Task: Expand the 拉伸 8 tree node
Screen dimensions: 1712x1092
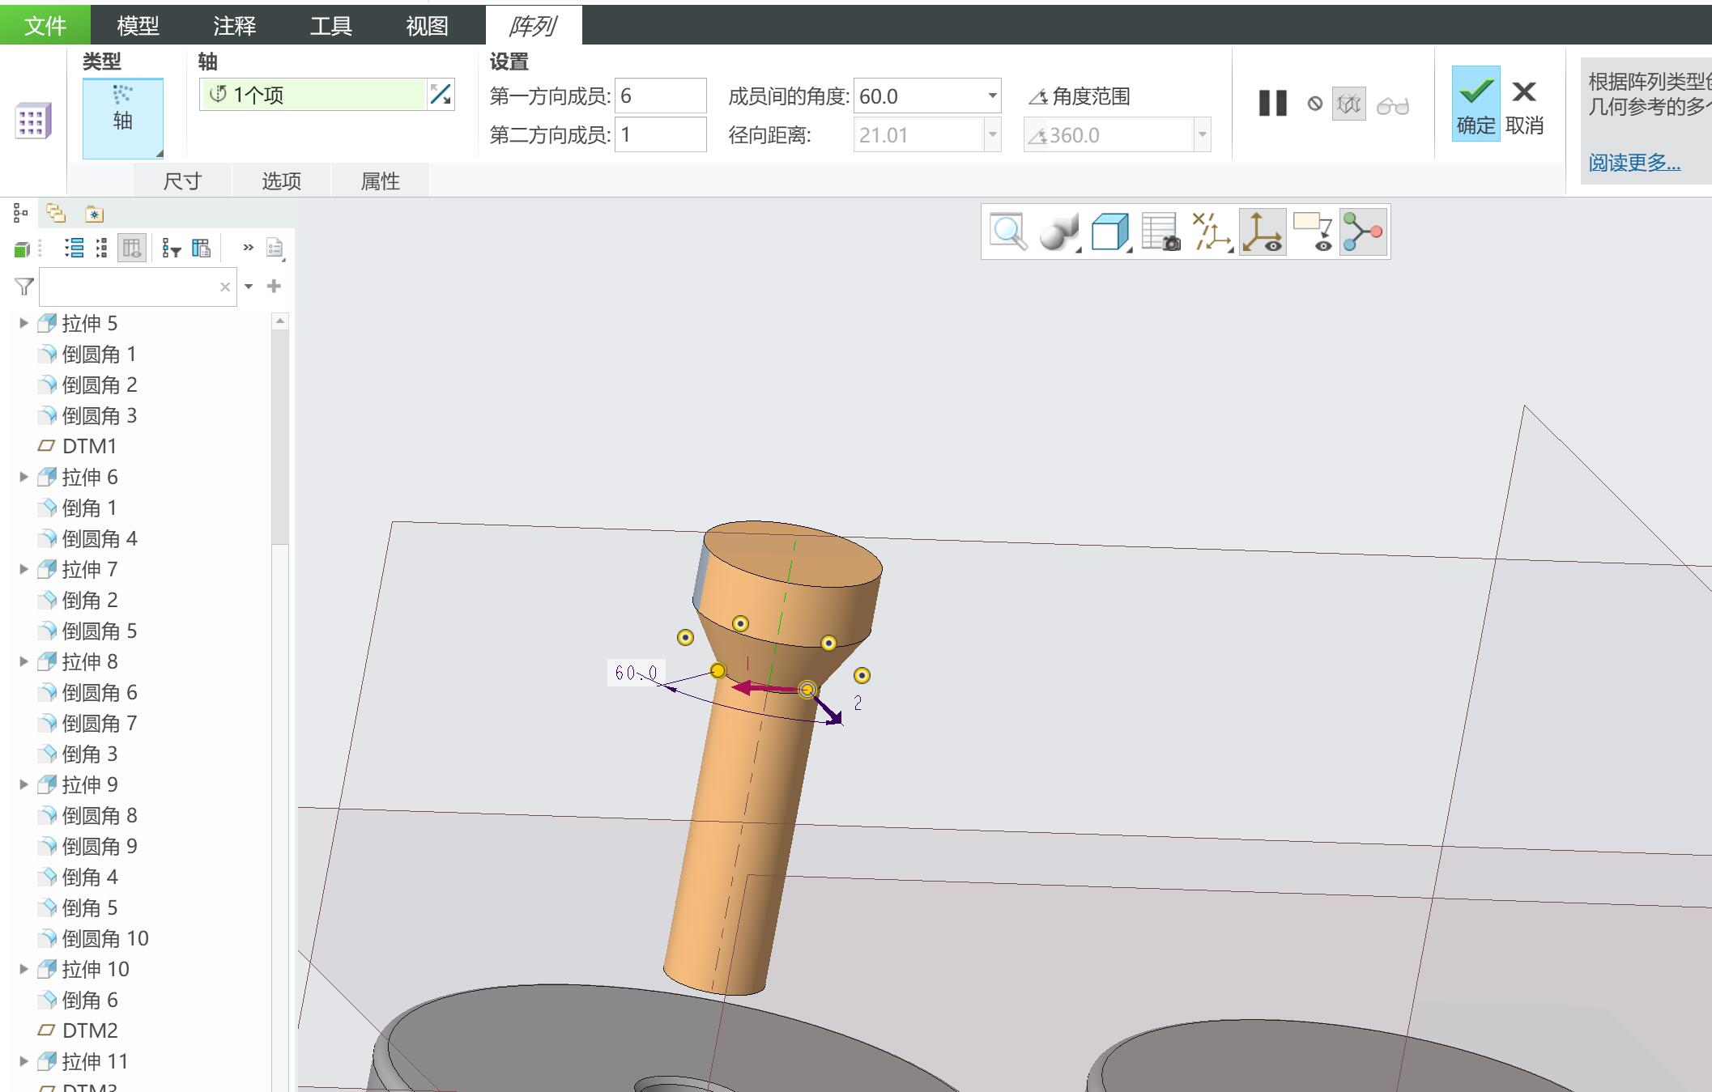Action: pyautogui.click(x=23, y=661)
